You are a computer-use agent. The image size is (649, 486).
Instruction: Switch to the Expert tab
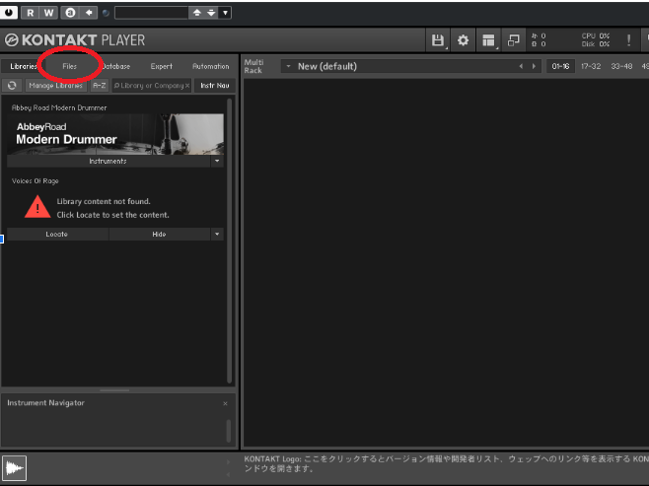click(x=162, y=66)
